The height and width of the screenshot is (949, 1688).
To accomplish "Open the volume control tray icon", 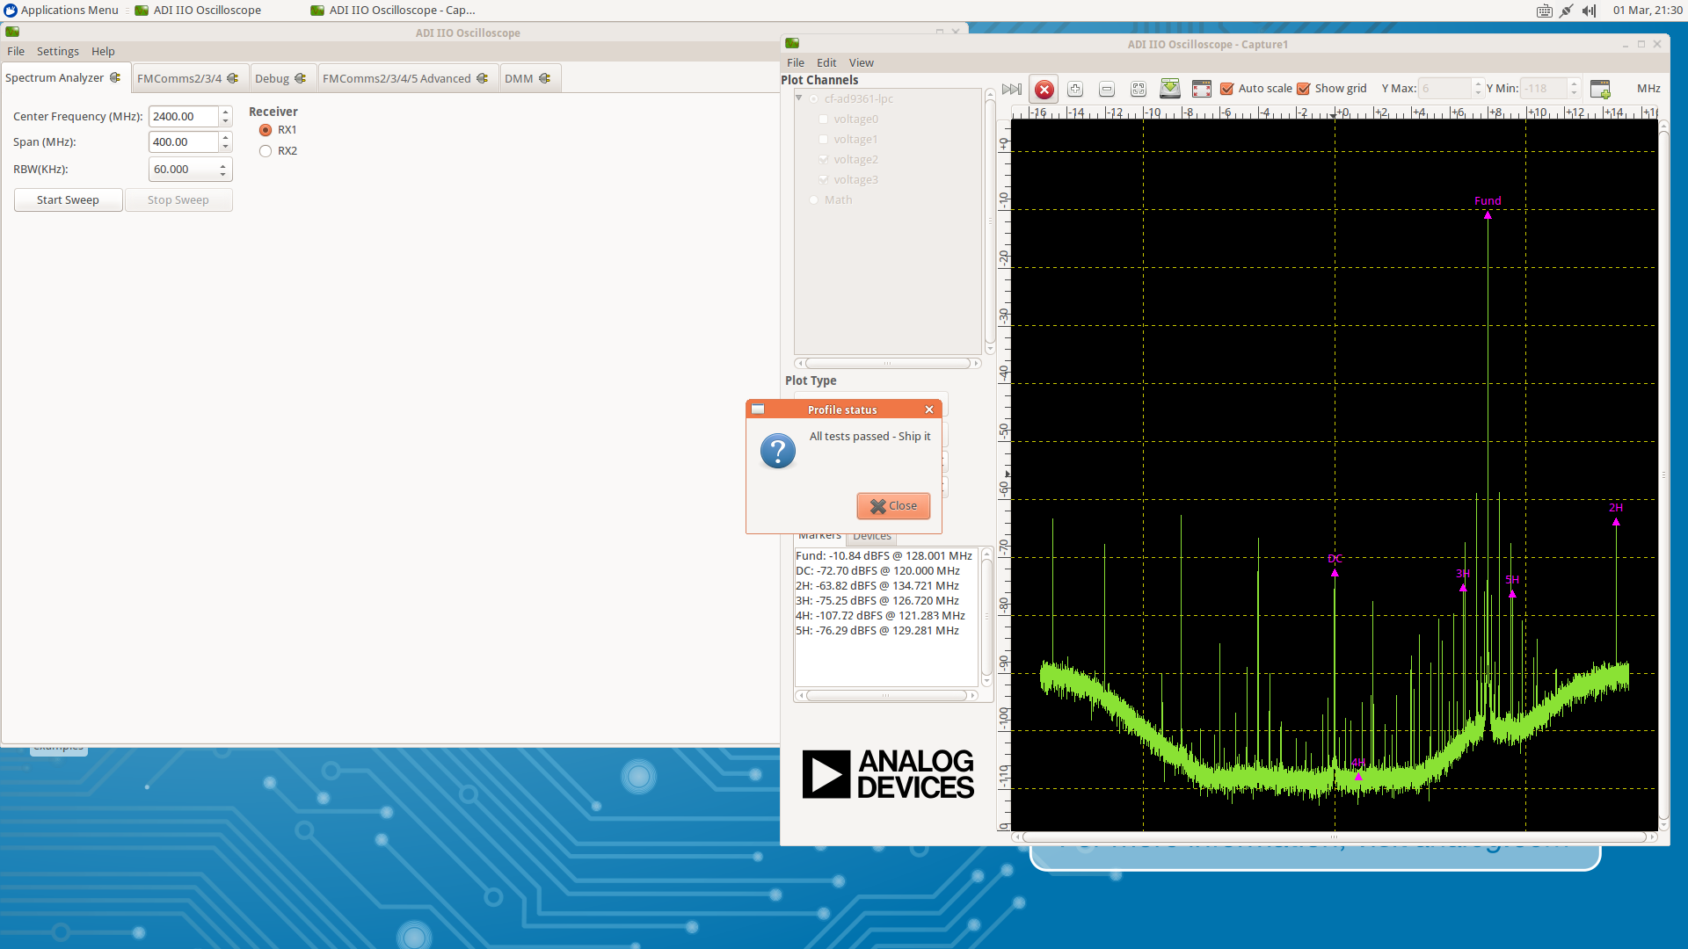I will (1589, 11).
